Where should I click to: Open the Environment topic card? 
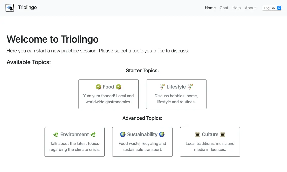tap(74, 142)
